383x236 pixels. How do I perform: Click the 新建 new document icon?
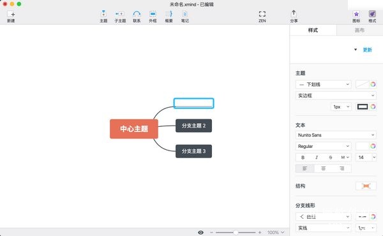tap(11, 14)
